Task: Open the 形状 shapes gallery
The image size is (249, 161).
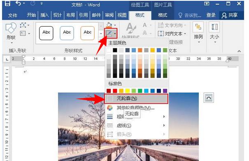Action: pyautogui.click(x=11, y=33)
